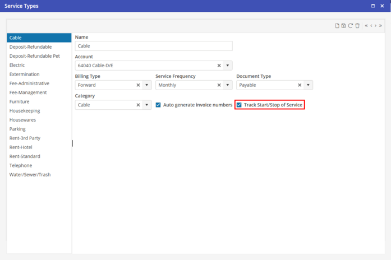Select Rent-Hotel service type
Screen dimensions: 391x260
click(x=21, y=147)
